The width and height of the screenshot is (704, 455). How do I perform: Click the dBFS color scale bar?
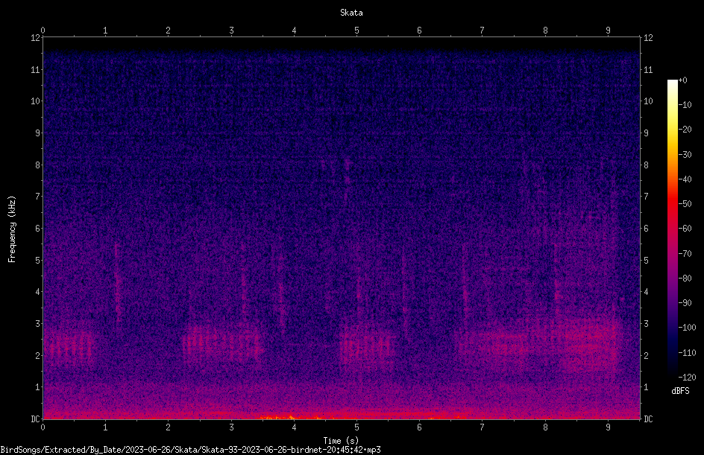point(673,228)
